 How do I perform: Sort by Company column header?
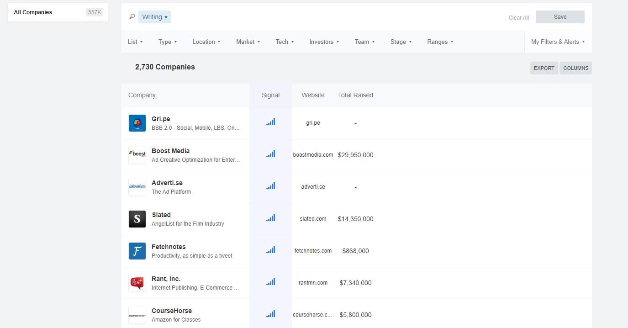[142, 95]
